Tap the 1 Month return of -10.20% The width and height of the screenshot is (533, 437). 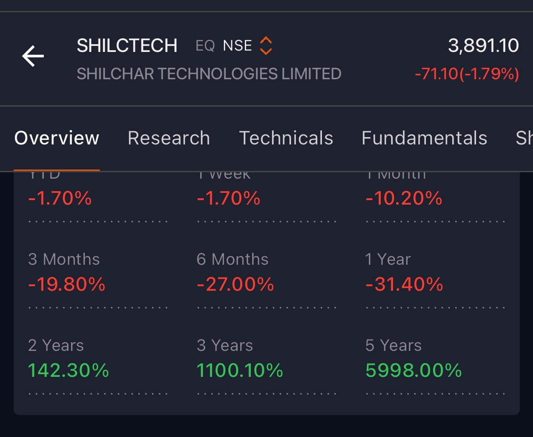[404, 198]
